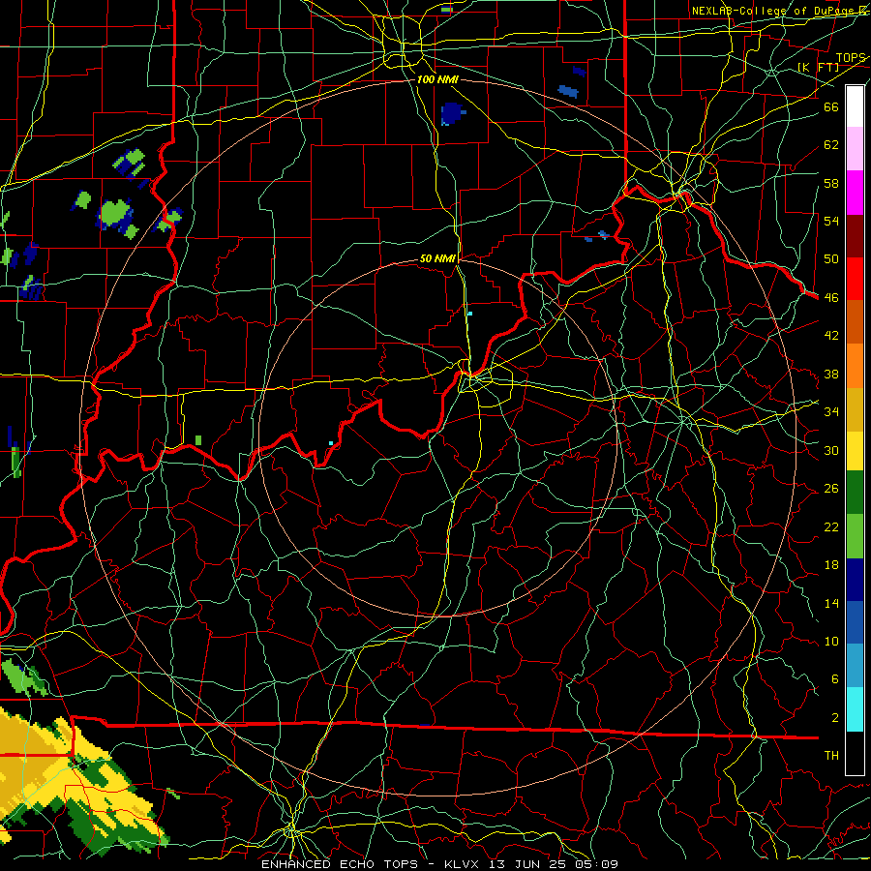Click the black TH legend swatch
This screenshot has height=871, width=871.
(x=855, y=753)
